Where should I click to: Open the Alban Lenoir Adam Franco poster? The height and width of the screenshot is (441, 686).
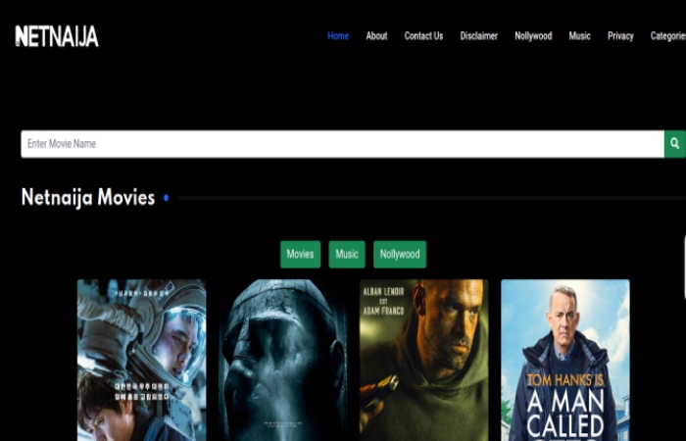pyautogui.click(x=424, y=360)
